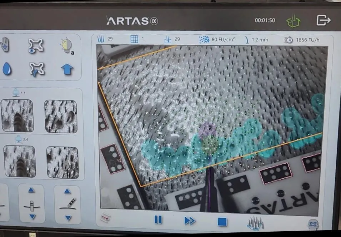Tap the needle depth icon by 1.2 mm

[x=247, y=40]
